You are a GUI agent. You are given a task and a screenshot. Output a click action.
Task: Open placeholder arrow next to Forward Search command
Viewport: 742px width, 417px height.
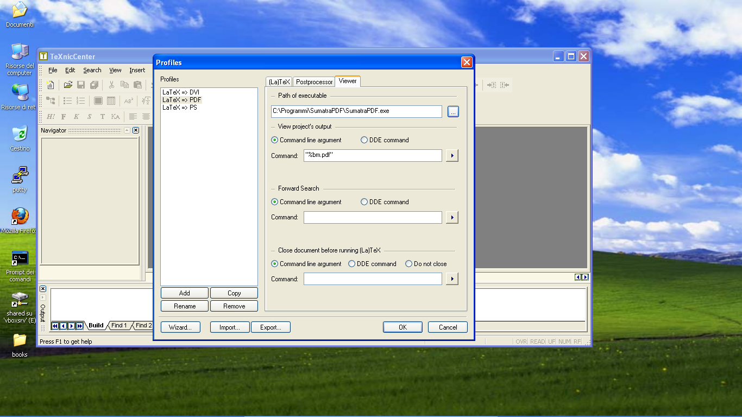pos(452,218)
